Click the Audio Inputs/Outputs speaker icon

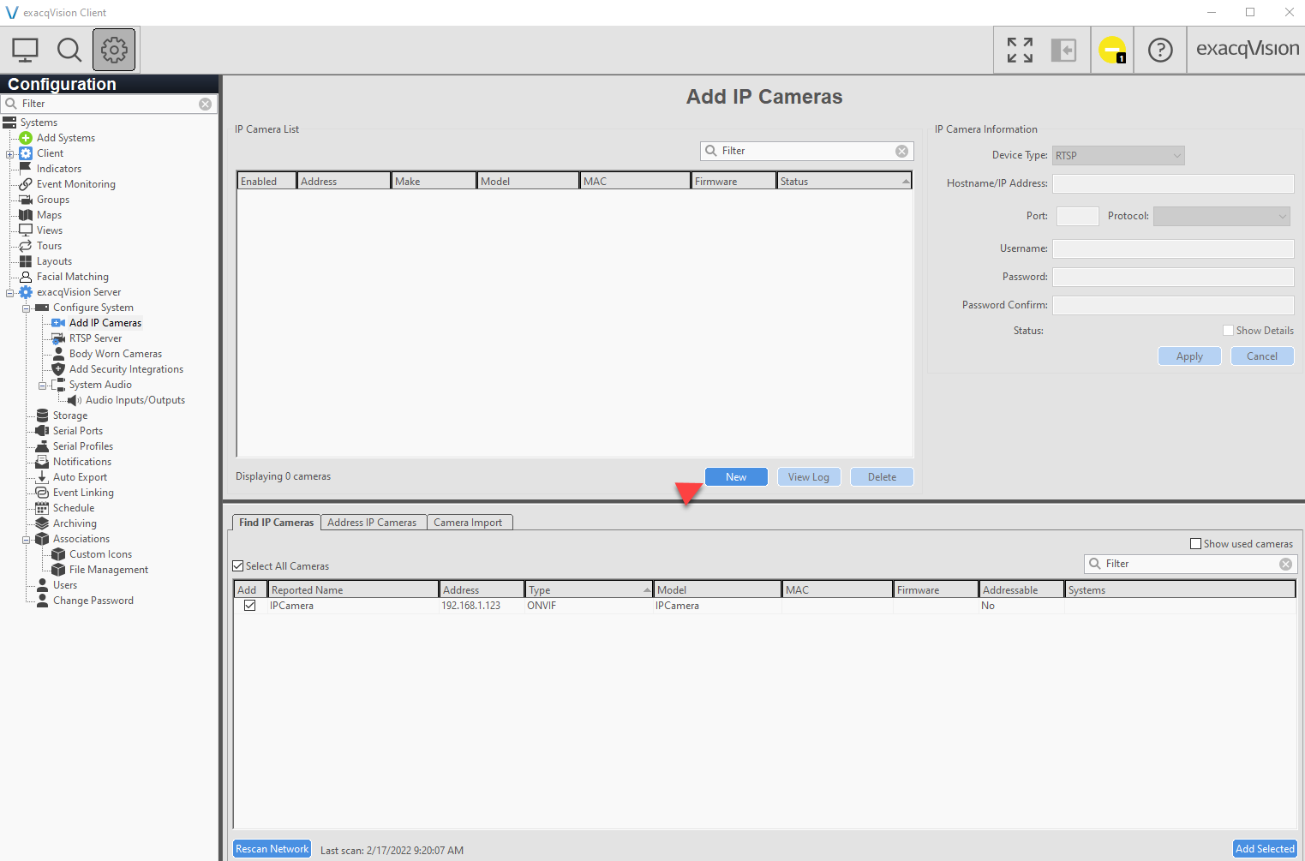coord(75,400)
